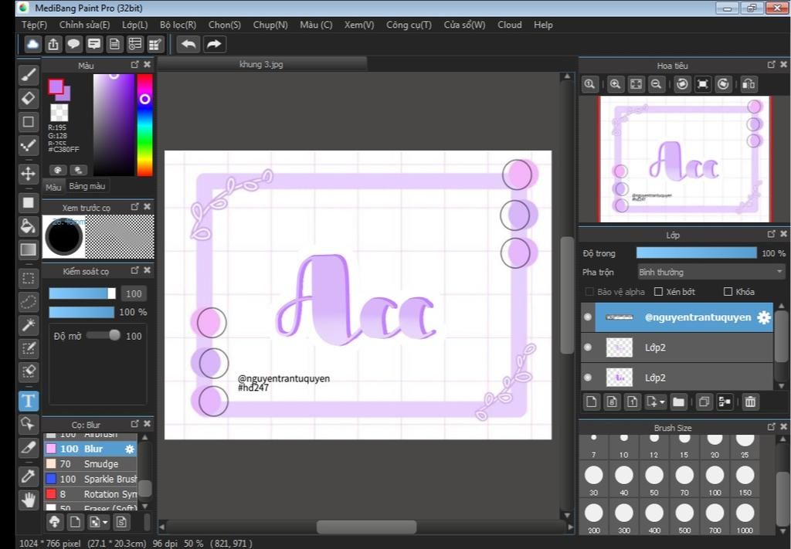
Task: Click the canvas vertical scrollbar
Action: coord(567,295)
